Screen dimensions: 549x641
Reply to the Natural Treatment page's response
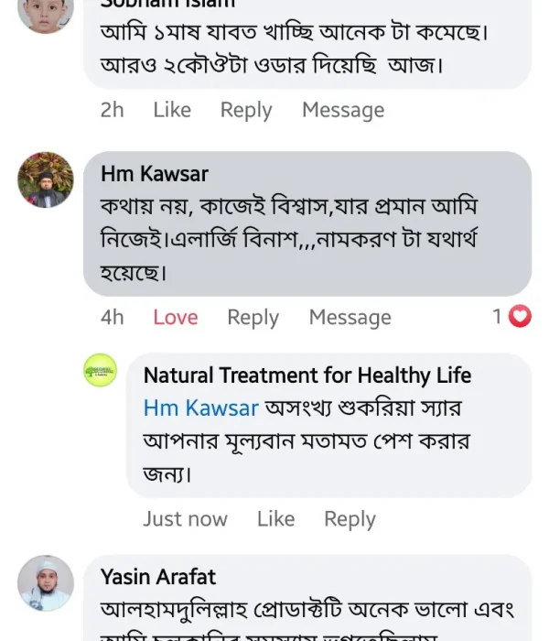(350, 518)
